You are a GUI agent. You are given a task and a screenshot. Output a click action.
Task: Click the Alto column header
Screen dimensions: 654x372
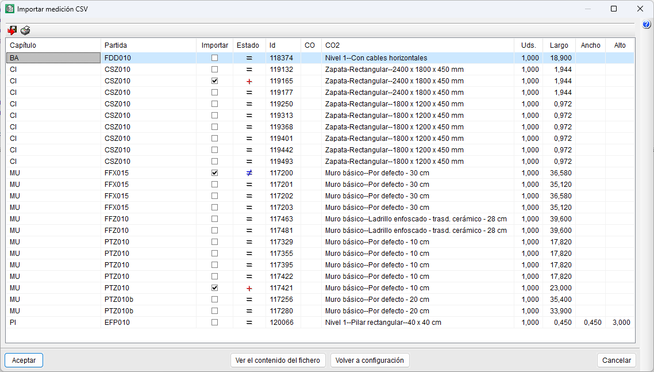pos(620,45)
